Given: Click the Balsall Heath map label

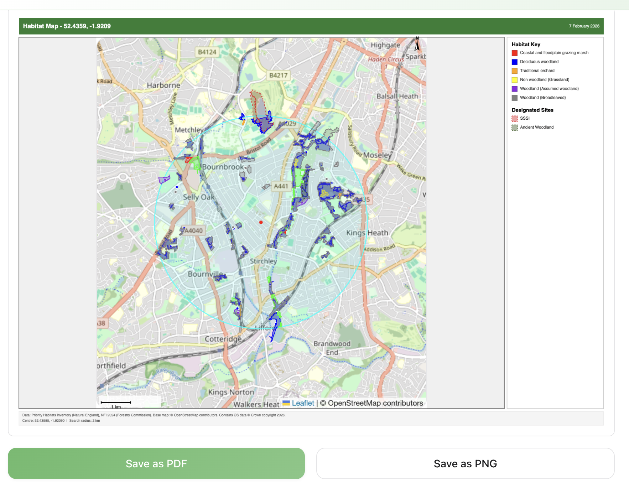Looking at the screenshot, I should point(397,96).
